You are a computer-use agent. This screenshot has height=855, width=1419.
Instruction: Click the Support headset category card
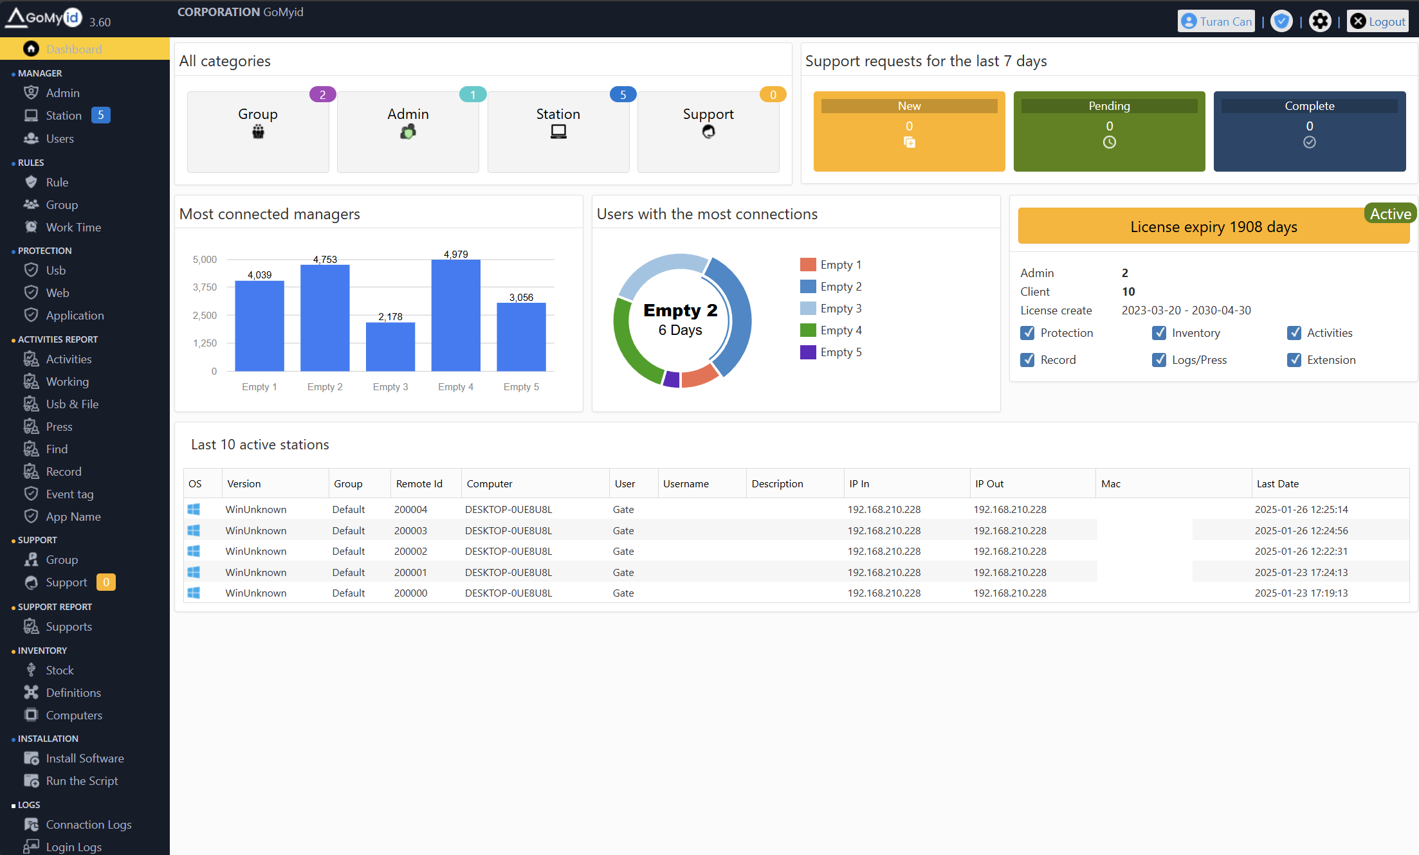[708, 131]
